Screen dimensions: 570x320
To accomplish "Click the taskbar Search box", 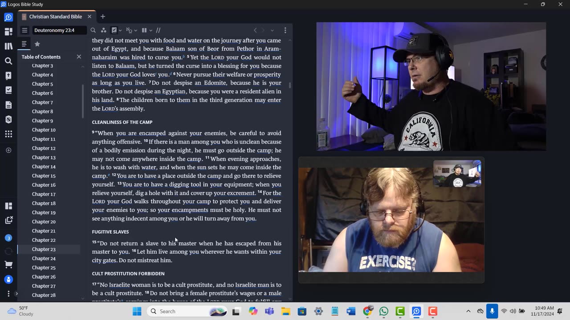I will [x=187, y=311].
